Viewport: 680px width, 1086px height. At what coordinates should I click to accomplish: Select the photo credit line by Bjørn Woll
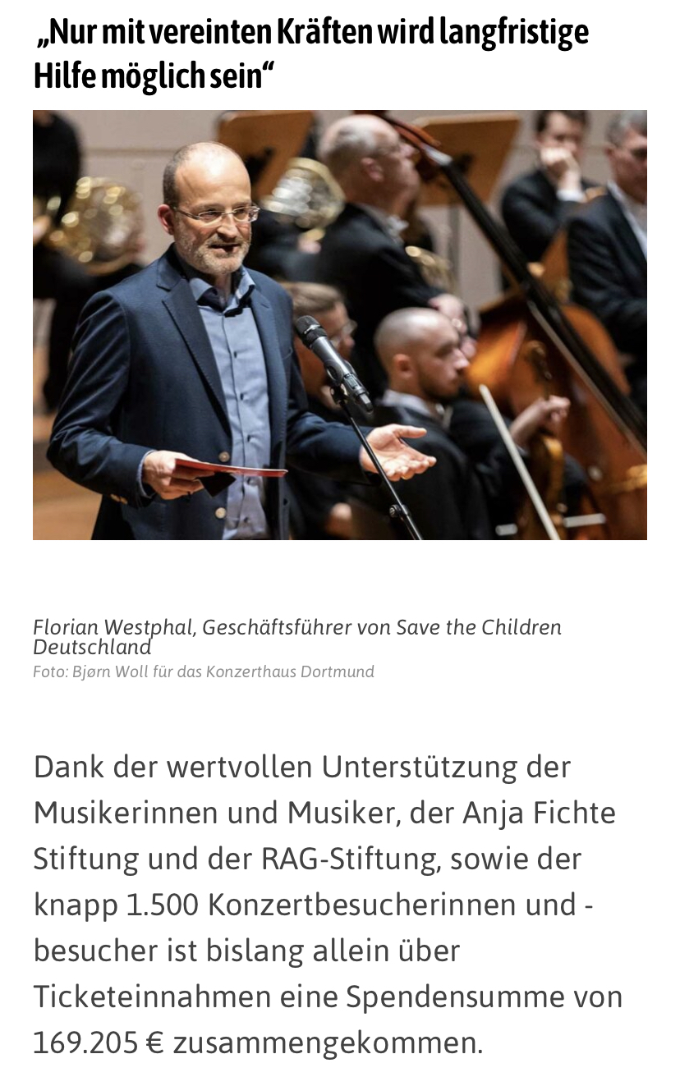point(204,671)
